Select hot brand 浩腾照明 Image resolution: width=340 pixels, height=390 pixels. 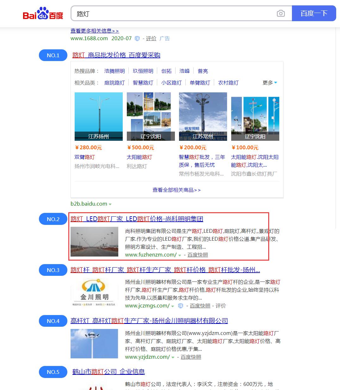[114, 71]
